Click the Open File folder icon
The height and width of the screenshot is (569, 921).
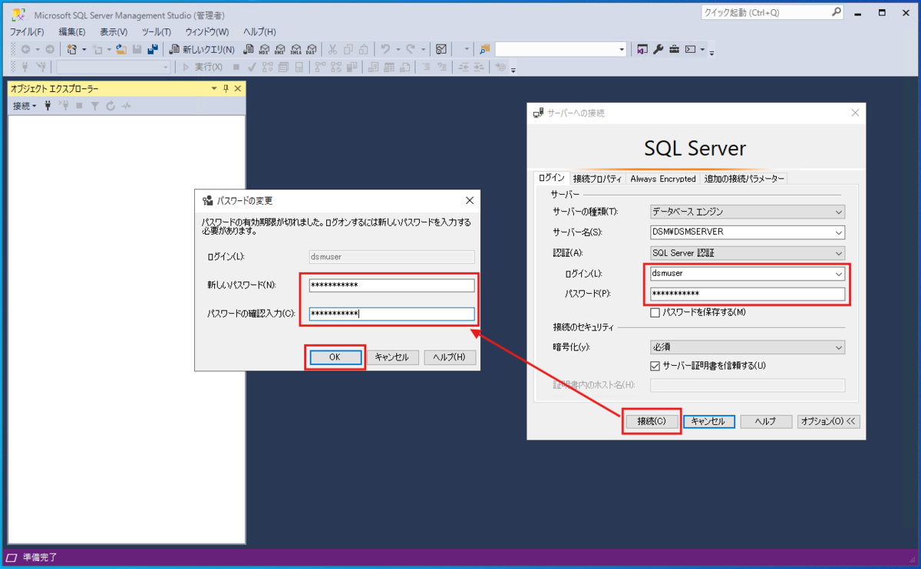tap(121, 49)
